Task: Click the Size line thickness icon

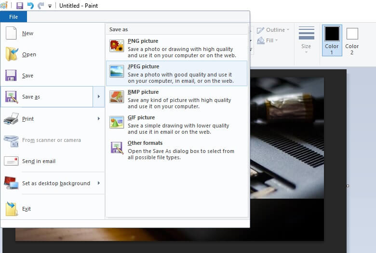Action: [306, 33]
